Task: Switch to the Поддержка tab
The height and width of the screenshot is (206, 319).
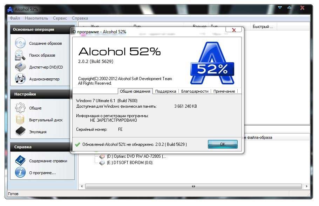Action: coord(165,91)
